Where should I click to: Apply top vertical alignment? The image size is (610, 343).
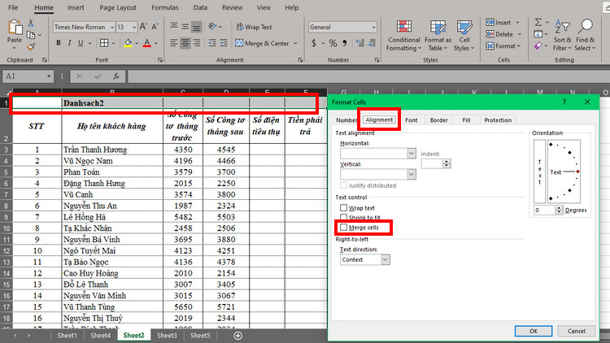[x=174, y=27]
